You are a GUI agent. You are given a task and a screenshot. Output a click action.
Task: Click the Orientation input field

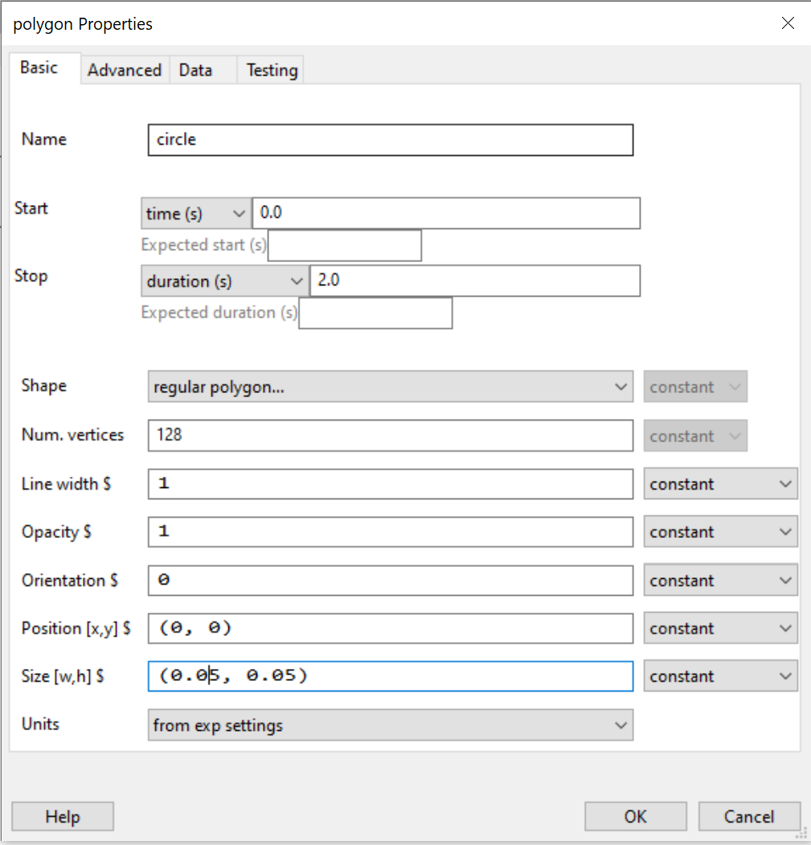pyautogui.click(x=390, y=580)
